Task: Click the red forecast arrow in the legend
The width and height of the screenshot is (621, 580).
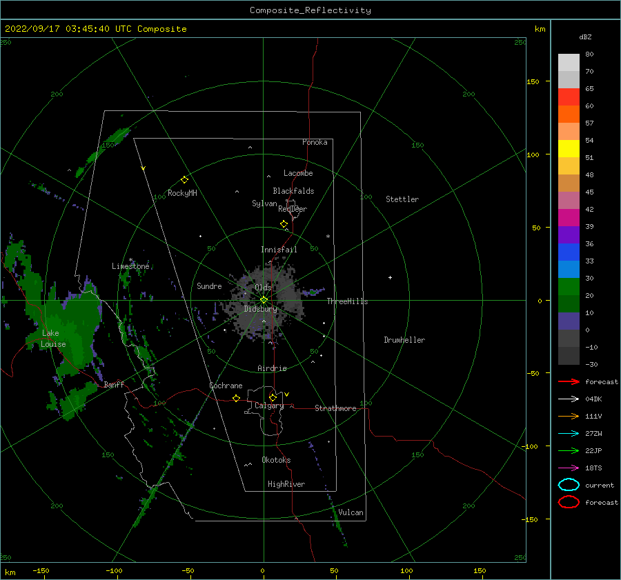Action: coord(569,381)
